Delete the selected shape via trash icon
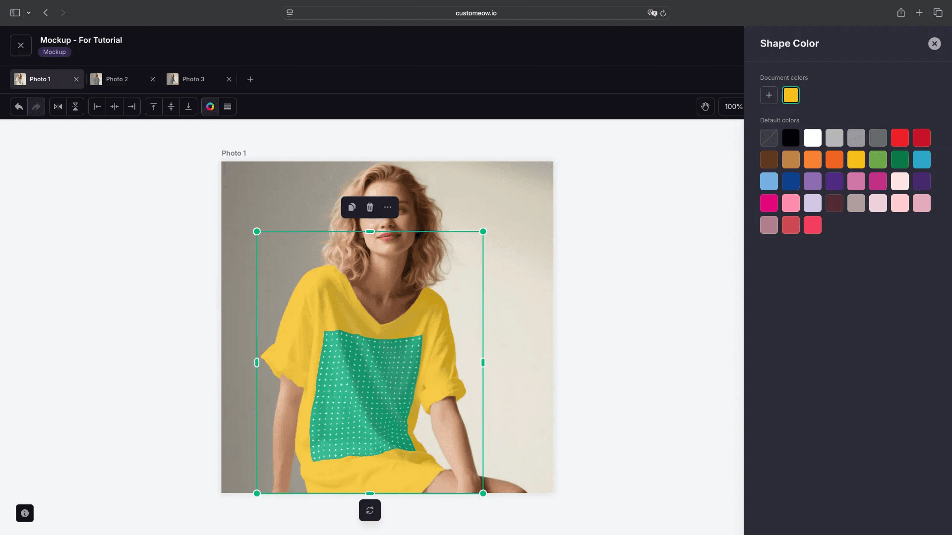 tap(370, 207)
